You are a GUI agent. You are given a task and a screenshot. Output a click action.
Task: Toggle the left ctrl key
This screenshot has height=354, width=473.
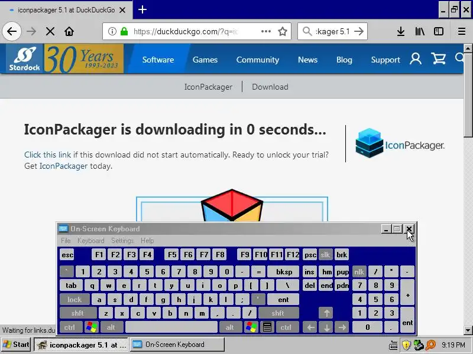[70, 327]
